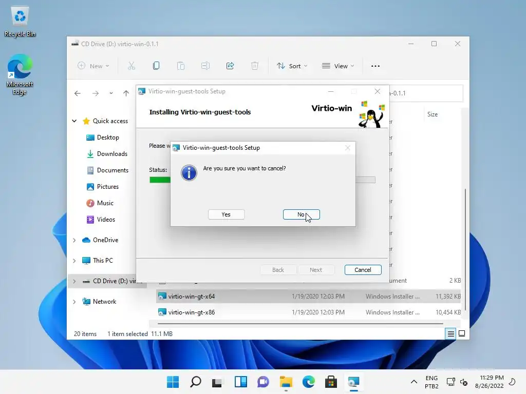Screen dimensions: 526x394
Task: Switch to large thumbnails view icon
Action: pos(462,333)
